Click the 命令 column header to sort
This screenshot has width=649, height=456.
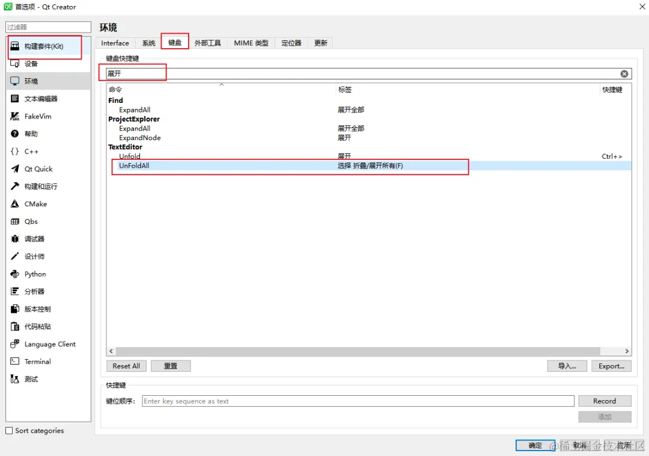(x=221, y=90)
